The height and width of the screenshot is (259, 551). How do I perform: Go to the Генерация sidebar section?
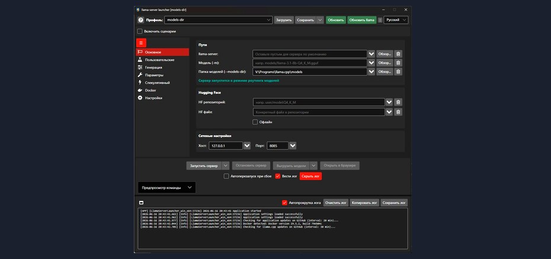click(162, 68)
